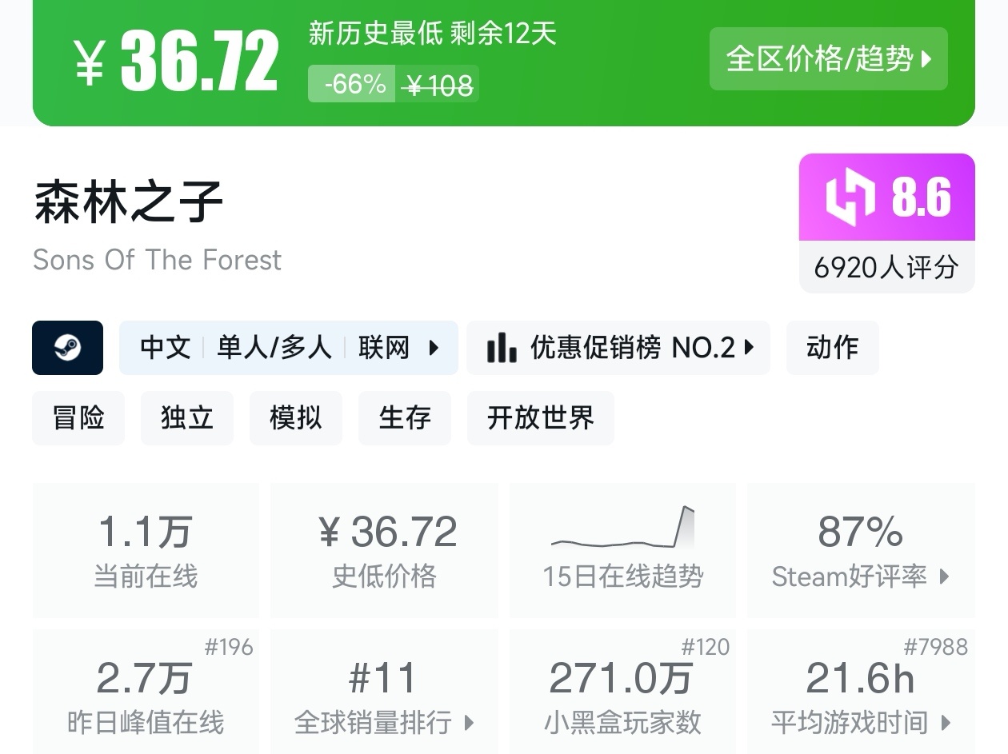Tap the -66% discount badge

pos(352,84)
